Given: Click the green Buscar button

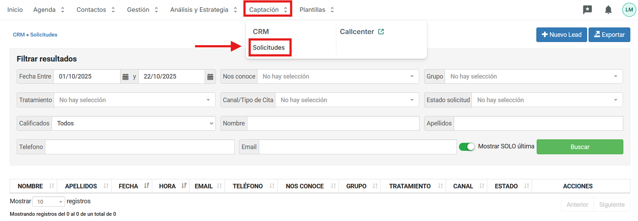Looking at the screenshot, I should 579,147.
